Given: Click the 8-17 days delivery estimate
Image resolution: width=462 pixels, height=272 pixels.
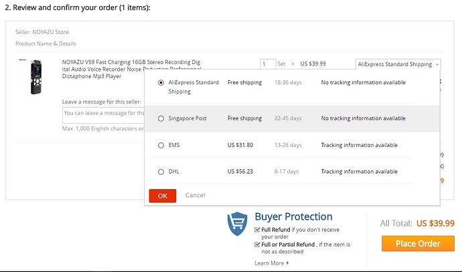Looking at the screenshot, I should 287,172.
